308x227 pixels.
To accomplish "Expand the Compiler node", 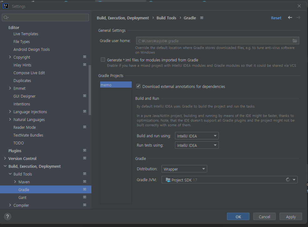I will pos(10,205).
